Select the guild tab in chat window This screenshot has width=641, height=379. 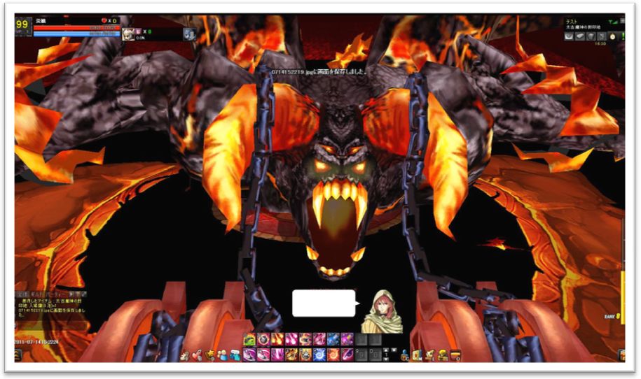38,294
